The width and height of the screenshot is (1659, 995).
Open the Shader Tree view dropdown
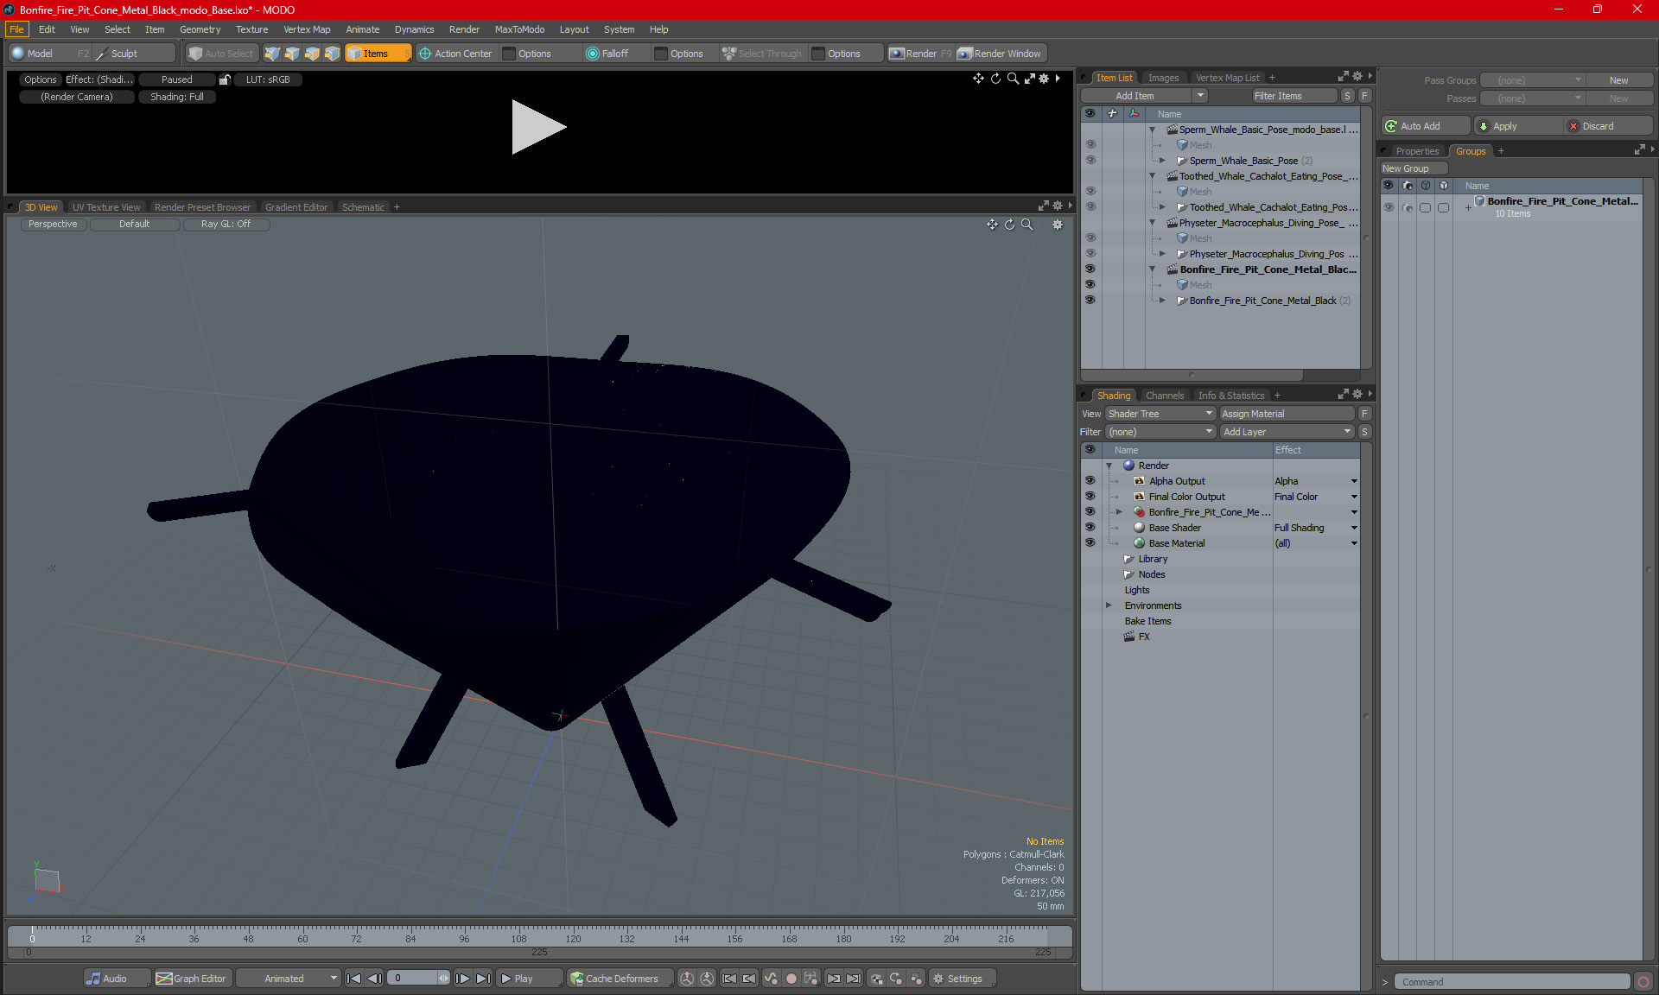tap(1160, 414)
